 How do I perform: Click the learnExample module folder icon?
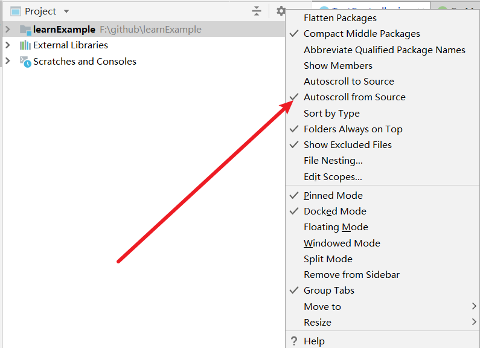click(x=25, y=30)
